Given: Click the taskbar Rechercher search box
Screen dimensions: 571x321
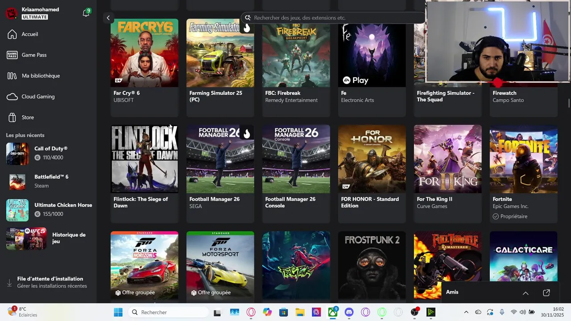Looking at the screenshot, I should tap(168, 312).
